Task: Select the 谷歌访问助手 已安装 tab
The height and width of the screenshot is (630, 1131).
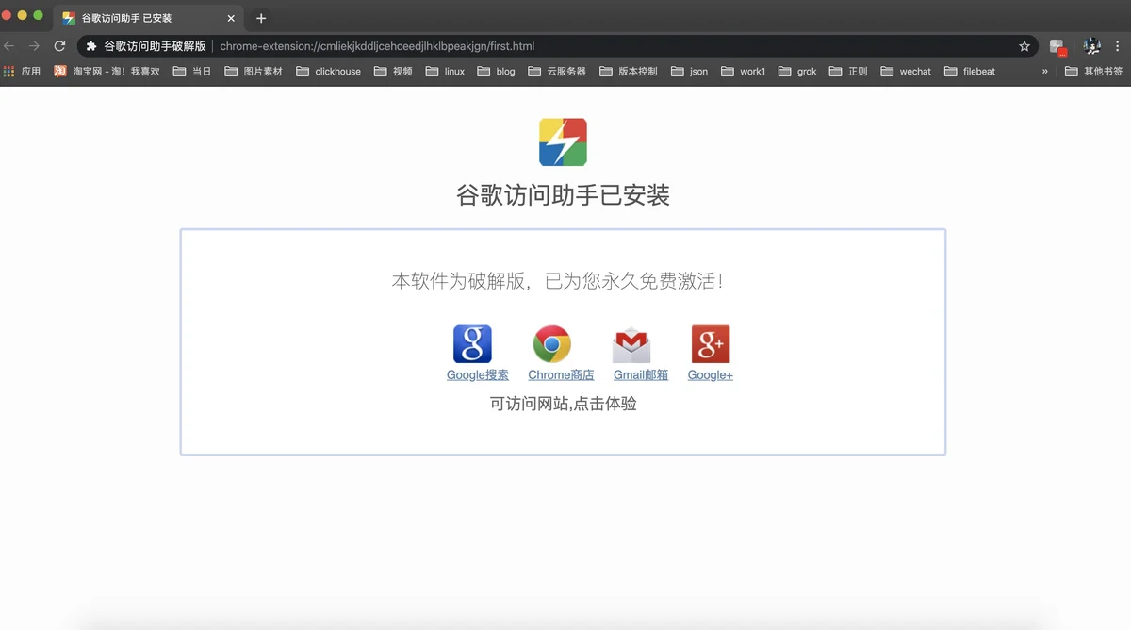Action: click(x=148, y=18)
